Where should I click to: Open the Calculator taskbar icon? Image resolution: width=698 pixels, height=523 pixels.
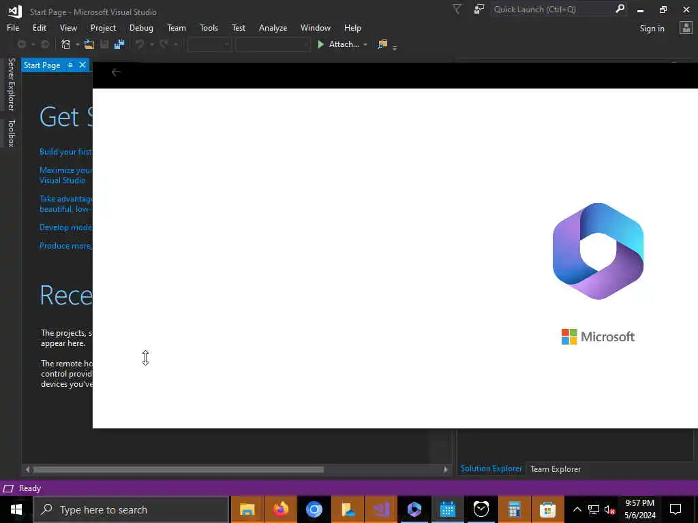(514, 509)
